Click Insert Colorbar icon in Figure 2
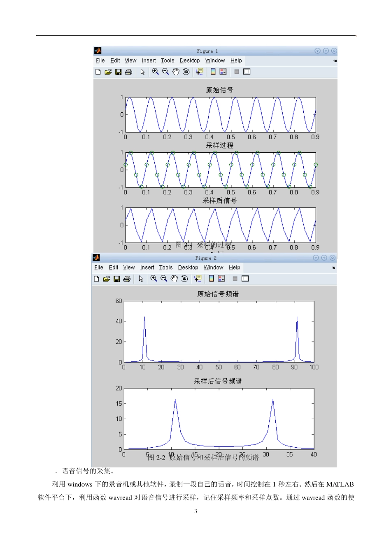391x553 pixels. point(211,279)
